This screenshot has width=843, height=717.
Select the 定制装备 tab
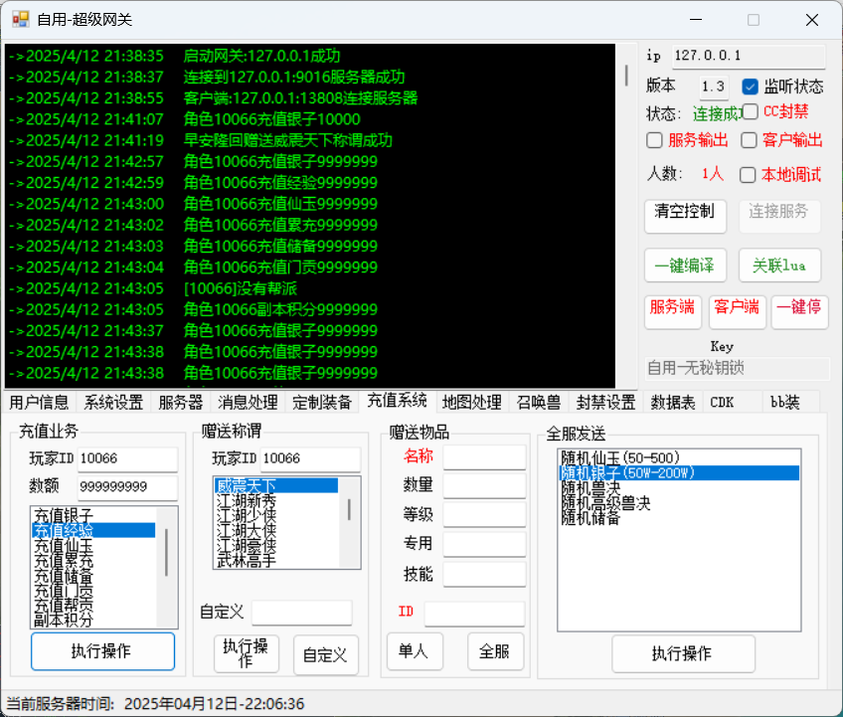point(322,403)
